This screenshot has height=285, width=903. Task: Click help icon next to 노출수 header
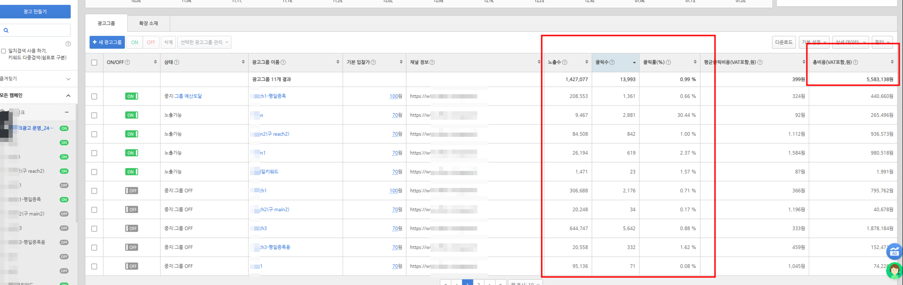(x=564, y=62)
